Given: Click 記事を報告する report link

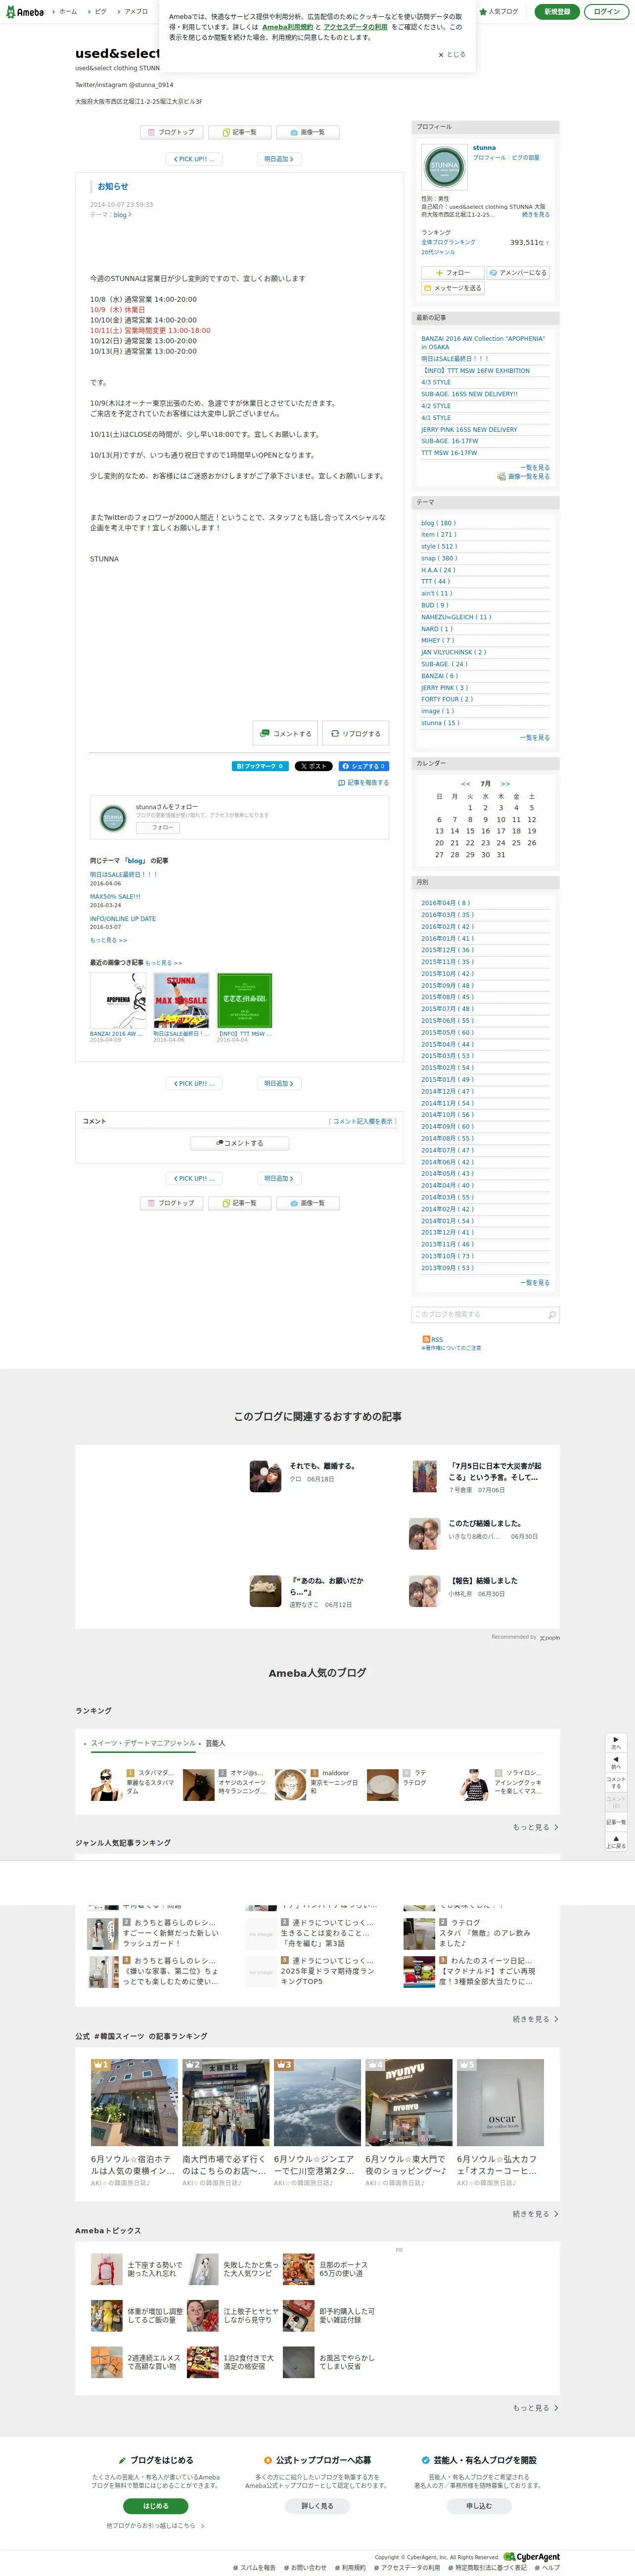Looking at the screenshot, I should [x=364, y=783].
